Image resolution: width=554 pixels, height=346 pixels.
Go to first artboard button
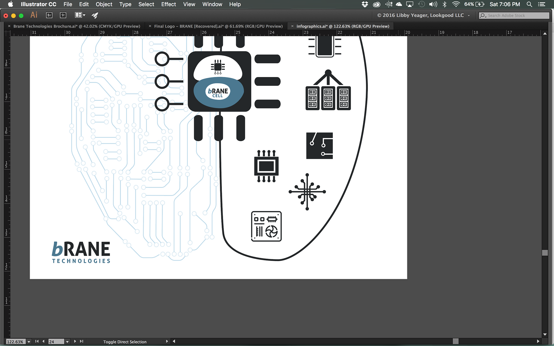(37, 341)
